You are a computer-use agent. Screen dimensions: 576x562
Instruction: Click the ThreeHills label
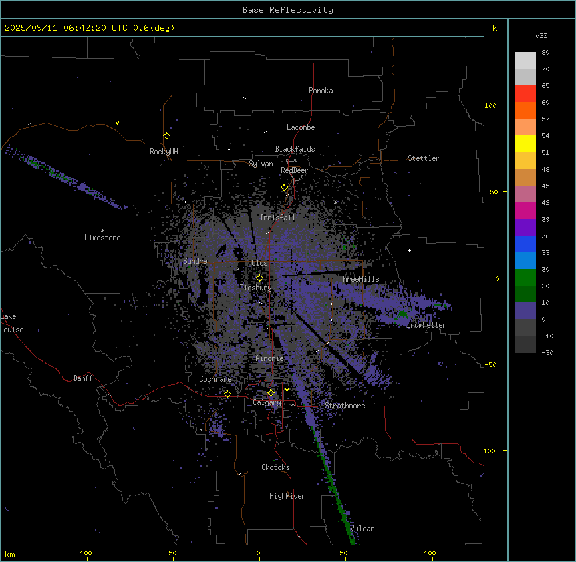[x=359, y=279]
